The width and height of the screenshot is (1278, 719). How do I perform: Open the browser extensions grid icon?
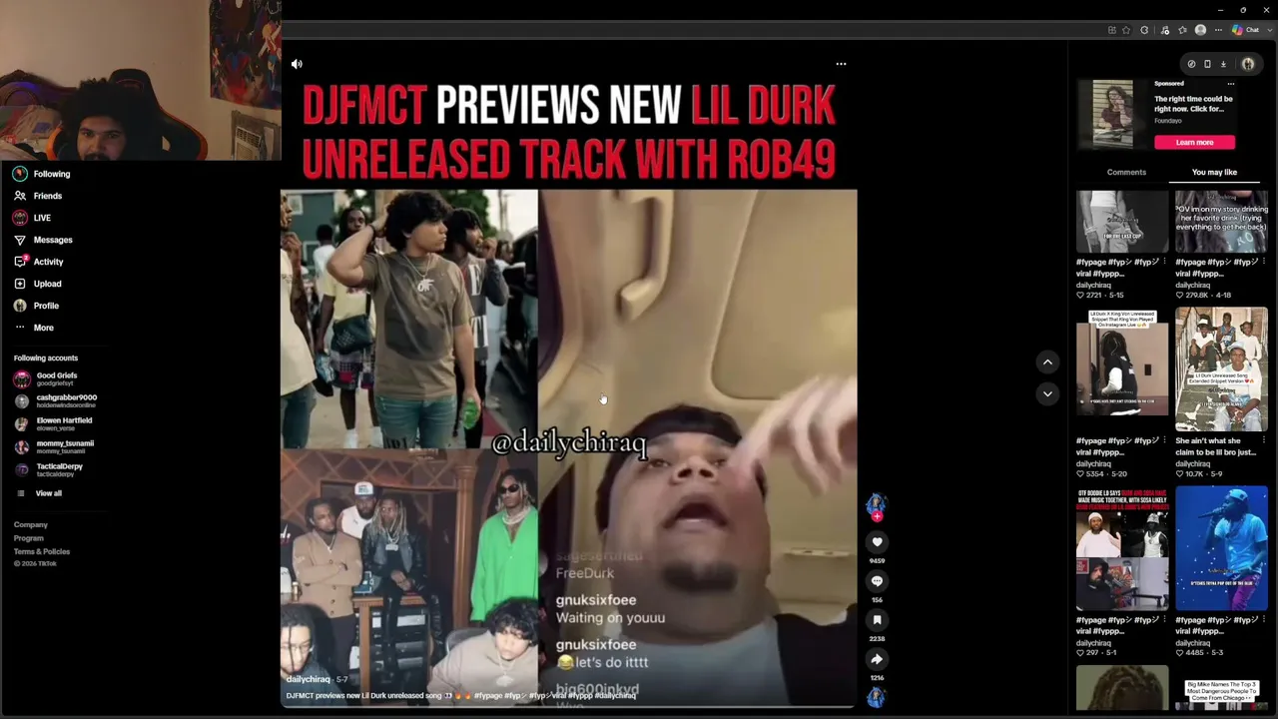click(1111, 30)
